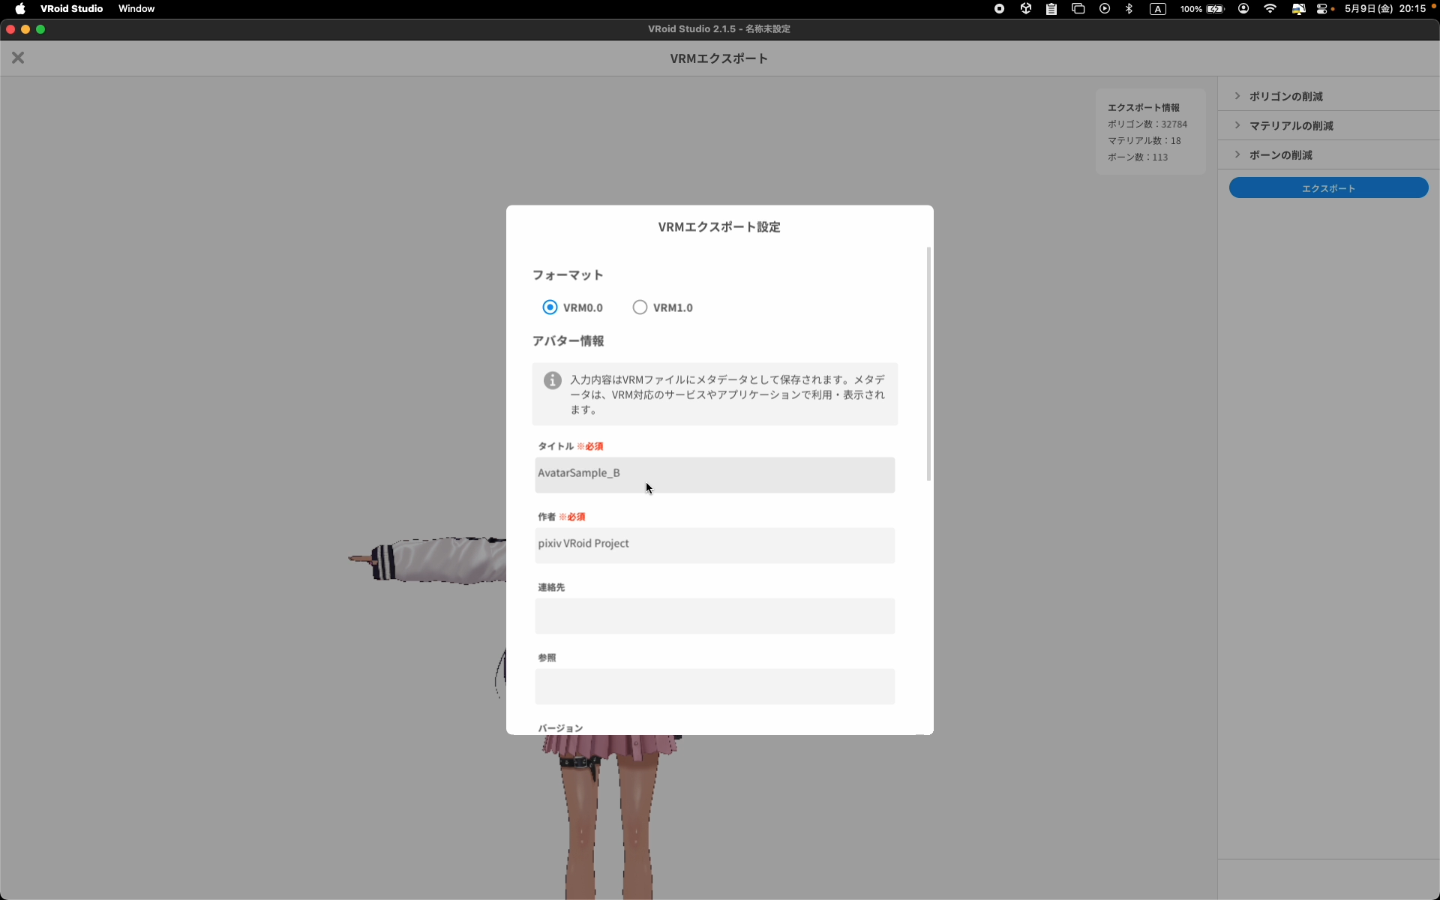Expand the ポリゴンの削減 section

pyautogui.click(x=1328, y=96)
